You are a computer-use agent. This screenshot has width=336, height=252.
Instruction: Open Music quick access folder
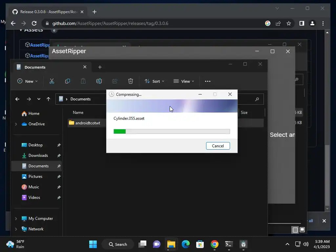pos(34,187)
